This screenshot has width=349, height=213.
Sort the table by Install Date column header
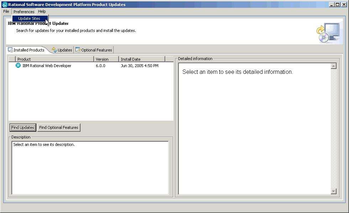142,59
